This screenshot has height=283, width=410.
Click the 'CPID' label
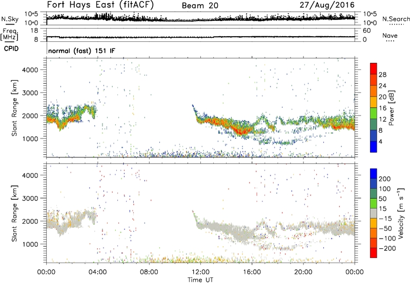[11, 49]
